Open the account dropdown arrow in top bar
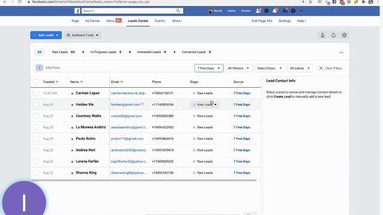The height and width of the screenshot is (215, 383). tap(301, 11)
